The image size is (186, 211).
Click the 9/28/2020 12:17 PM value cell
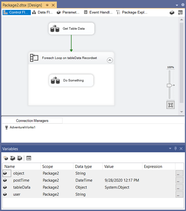coord(122,180)
